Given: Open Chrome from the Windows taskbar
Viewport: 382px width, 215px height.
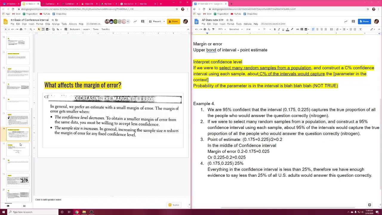Looking at the screenshot, I should point(77,212).
